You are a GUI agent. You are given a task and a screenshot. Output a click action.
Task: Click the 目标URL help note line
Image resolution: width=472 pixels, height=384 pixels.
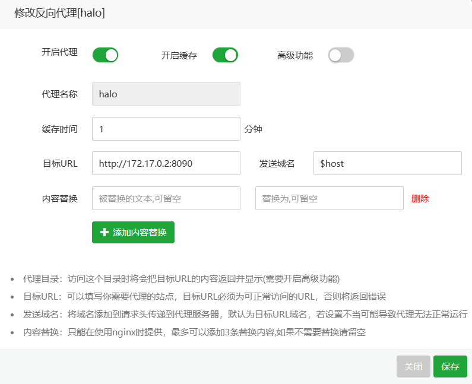point(205,297)
